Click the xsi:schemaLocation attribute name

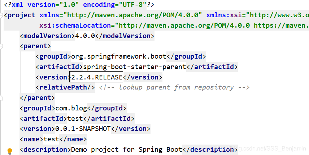point(75,26)
